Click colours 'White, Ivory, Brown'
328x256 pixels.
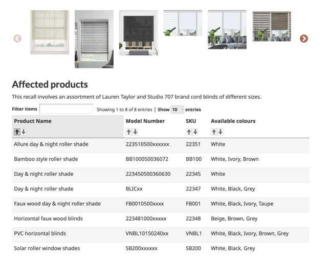click(235, 159)
